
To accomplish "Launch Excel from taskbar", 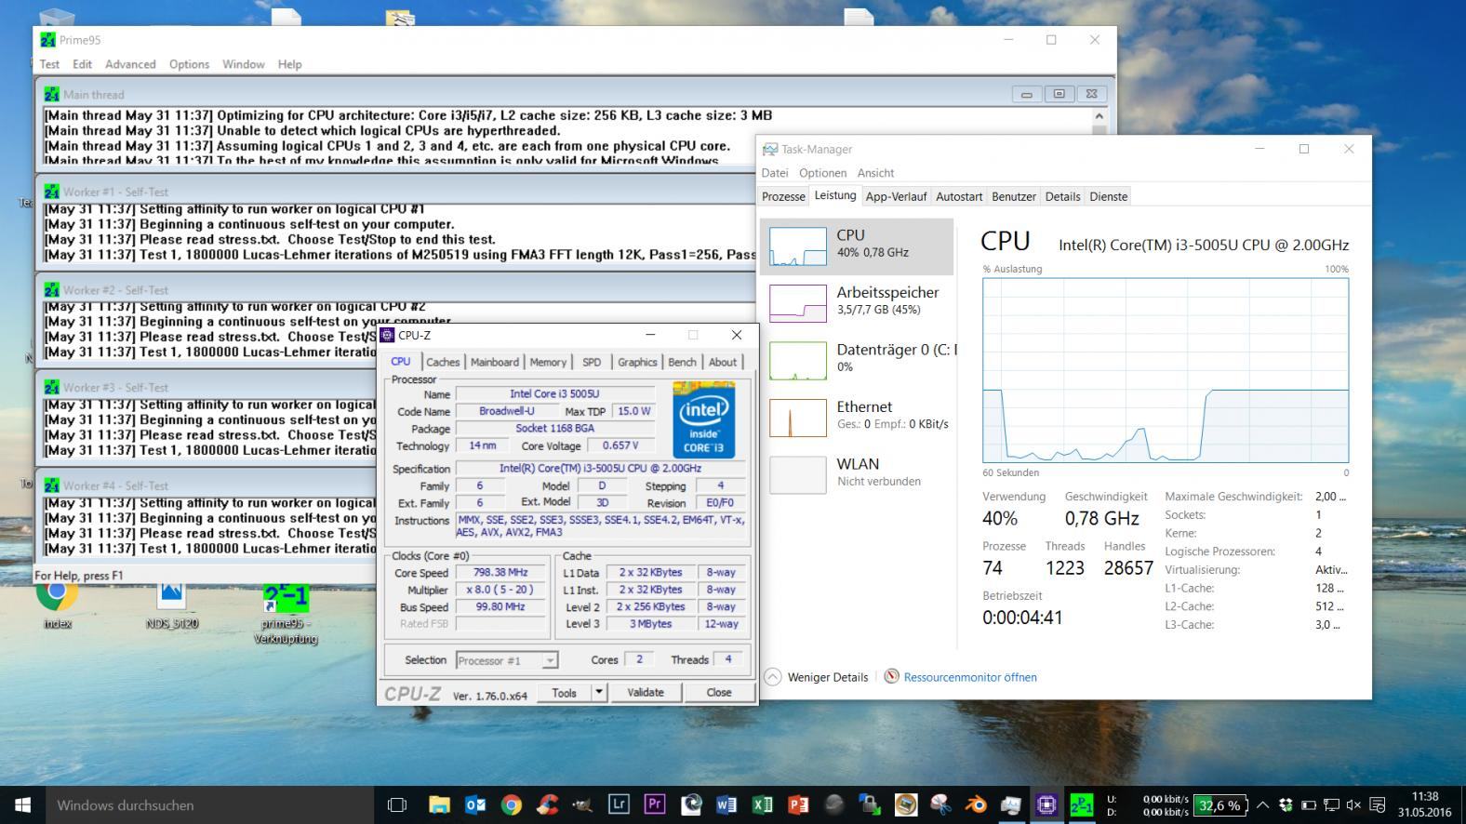I will coord(763,804).
